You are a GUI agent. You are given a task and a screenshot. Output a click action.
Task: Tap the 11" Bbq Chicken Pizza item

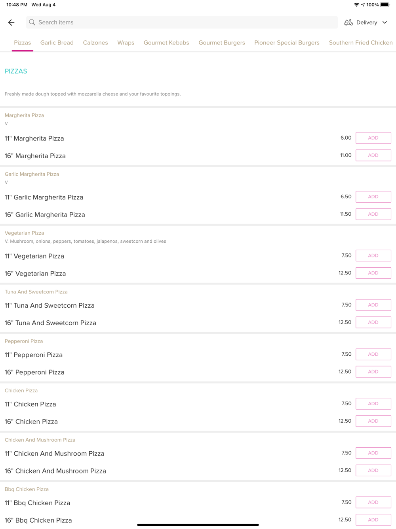pyautogui.click(x=38, y=503)
